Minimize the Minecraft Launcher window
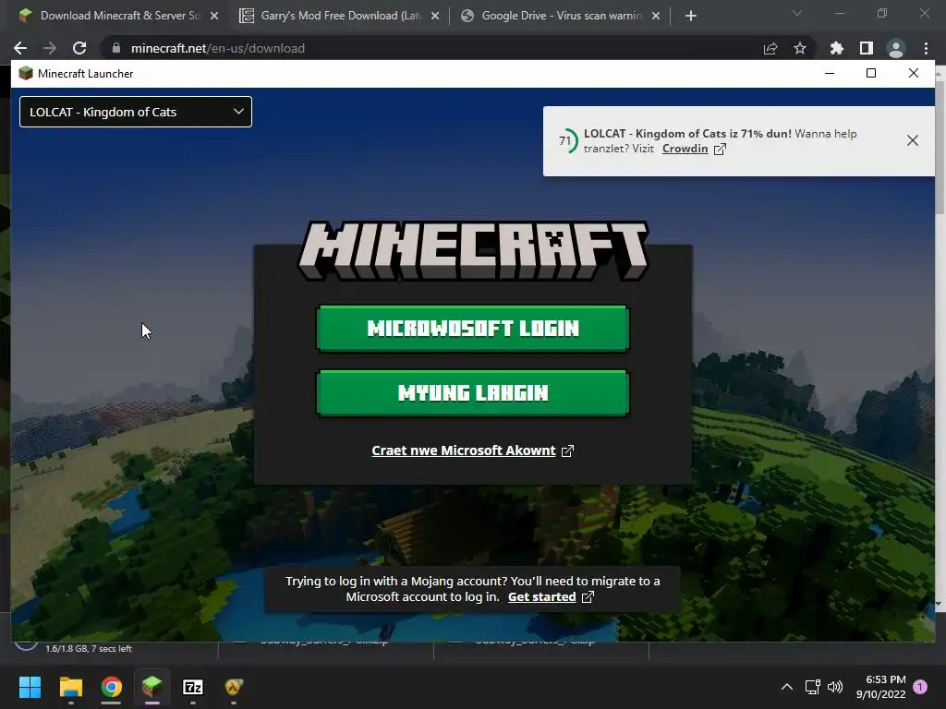Image resolution: width=946 pixels, height=709 pixels. point(830,74)
